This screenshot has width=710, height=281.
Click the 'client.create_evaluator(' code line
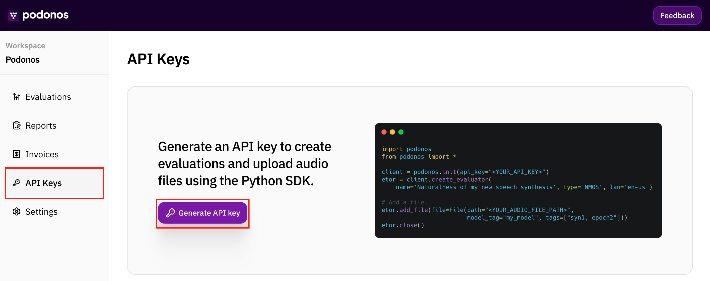pyautogui.click(x=436, y=180)
